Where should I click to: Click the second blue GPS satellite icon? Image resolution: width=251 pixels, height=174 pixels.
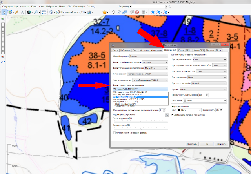[158, 12]
